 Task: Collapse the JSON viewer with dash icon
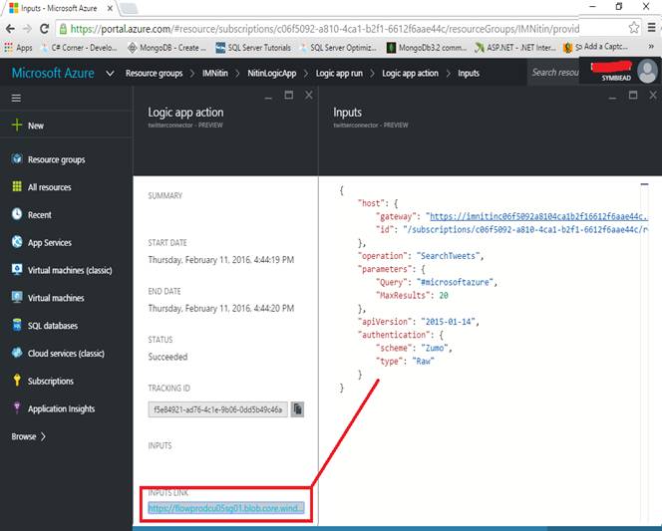point(644,184)
